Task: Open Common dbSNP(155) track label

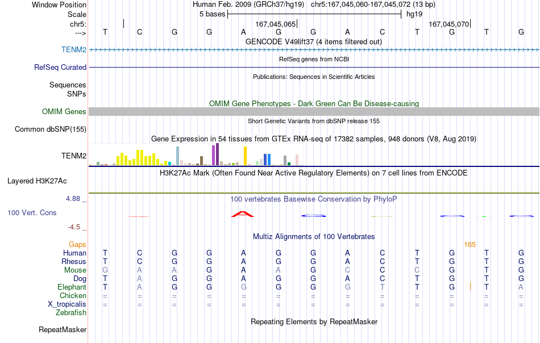Action: (x=51, y=129)
